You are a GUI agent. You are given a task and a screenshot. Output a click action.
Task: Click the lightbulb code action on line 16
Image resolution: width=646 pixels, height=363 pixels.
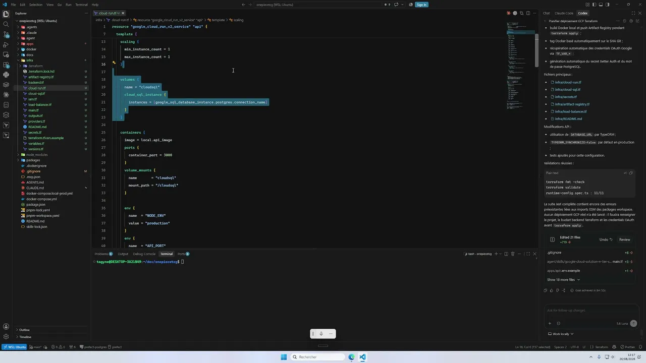coord(114,64)
